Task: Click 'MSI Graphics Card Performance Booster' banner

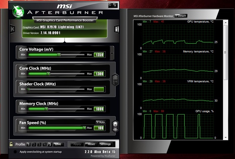Action: (x=65, y=20)
